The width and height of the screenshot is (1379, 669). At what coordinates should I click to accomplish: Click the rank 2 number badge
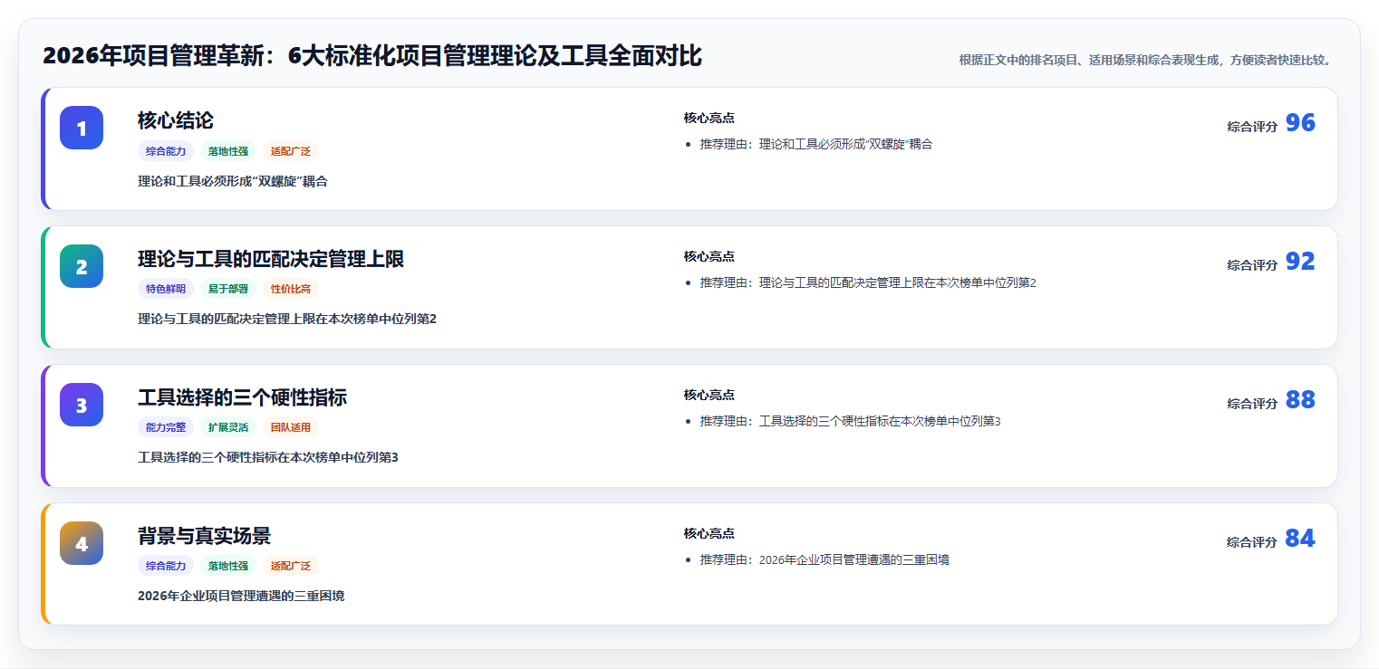pyautogui.click(x=82, y=266)
